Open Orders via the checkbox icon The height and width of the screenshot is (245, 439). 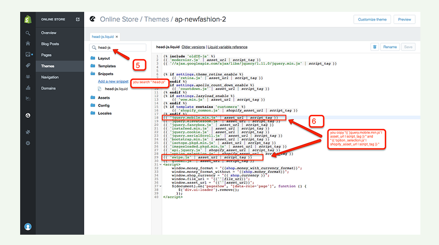coord(28,55)
